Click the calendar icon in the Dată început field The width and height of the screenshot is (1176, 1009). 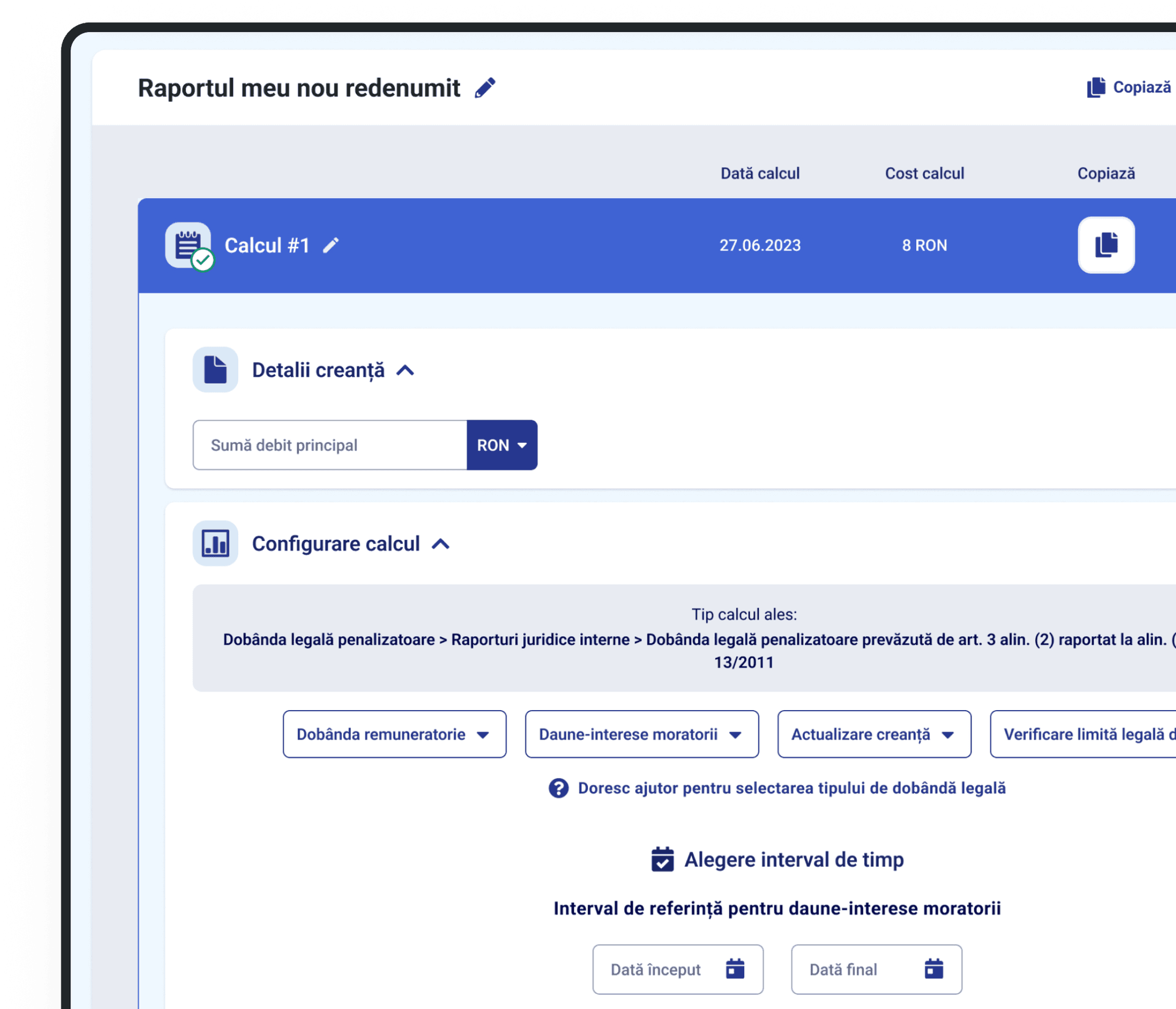(735, 969)
